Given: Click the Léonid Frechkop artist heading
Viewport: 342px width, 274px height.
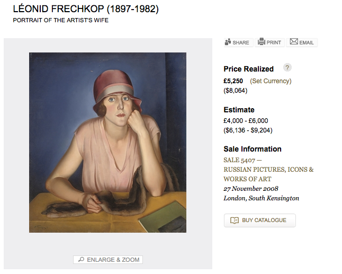Looking at the screenshot, I should [86, 9].
